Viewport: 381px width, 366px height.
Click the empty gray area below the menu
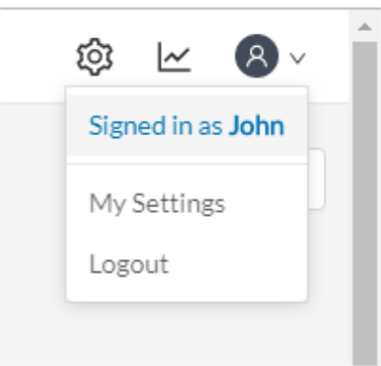tap(187, 335)
